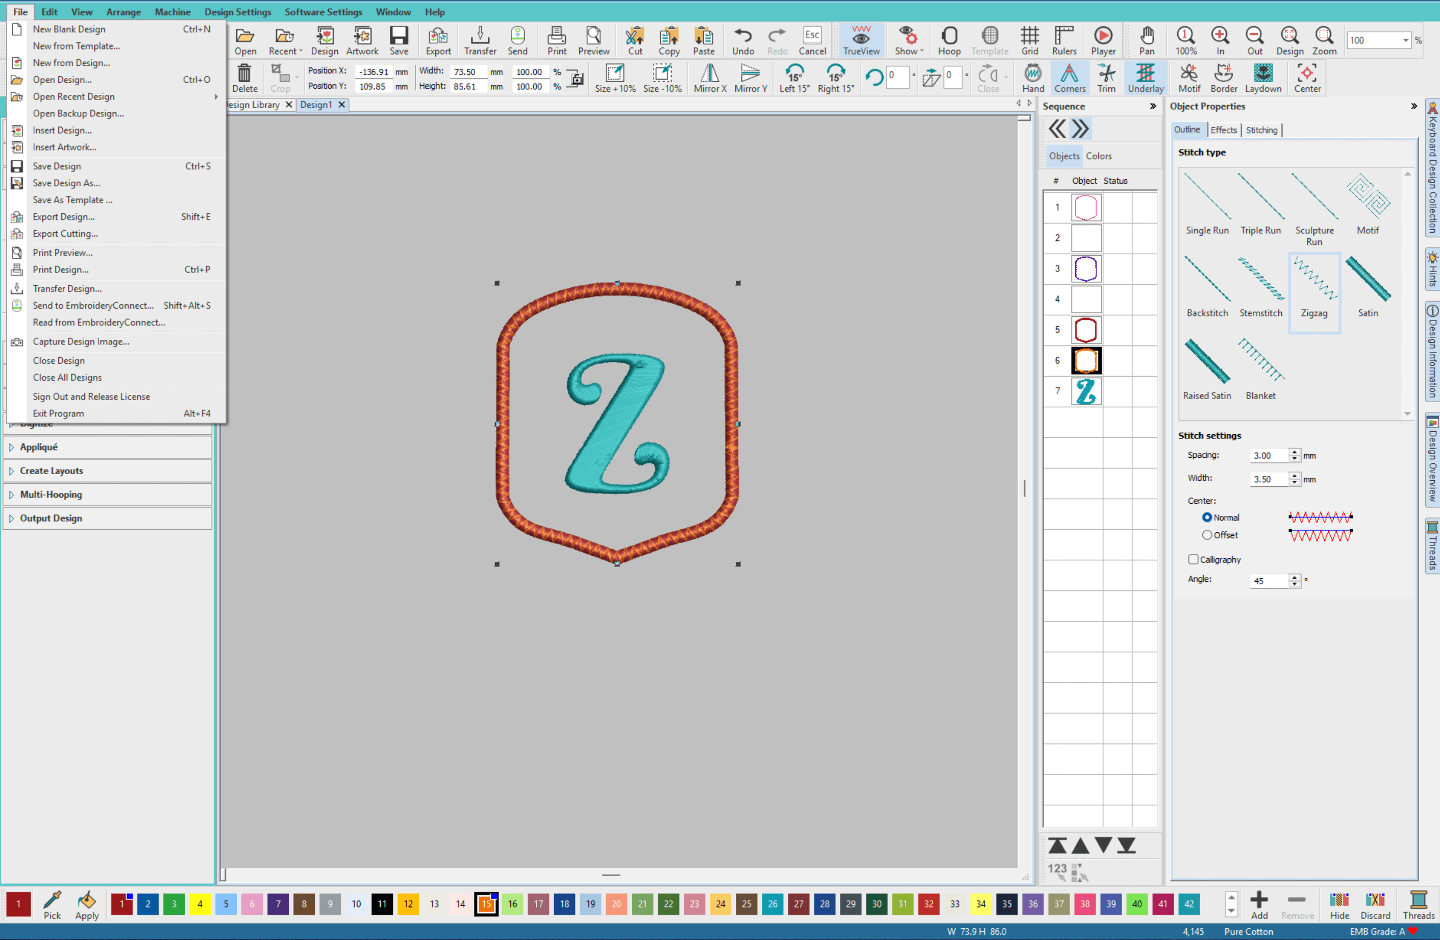The width and height of the screenshot is (1440, 940).
Task: Pick color swatch number 26
Action: pos(773,904)
